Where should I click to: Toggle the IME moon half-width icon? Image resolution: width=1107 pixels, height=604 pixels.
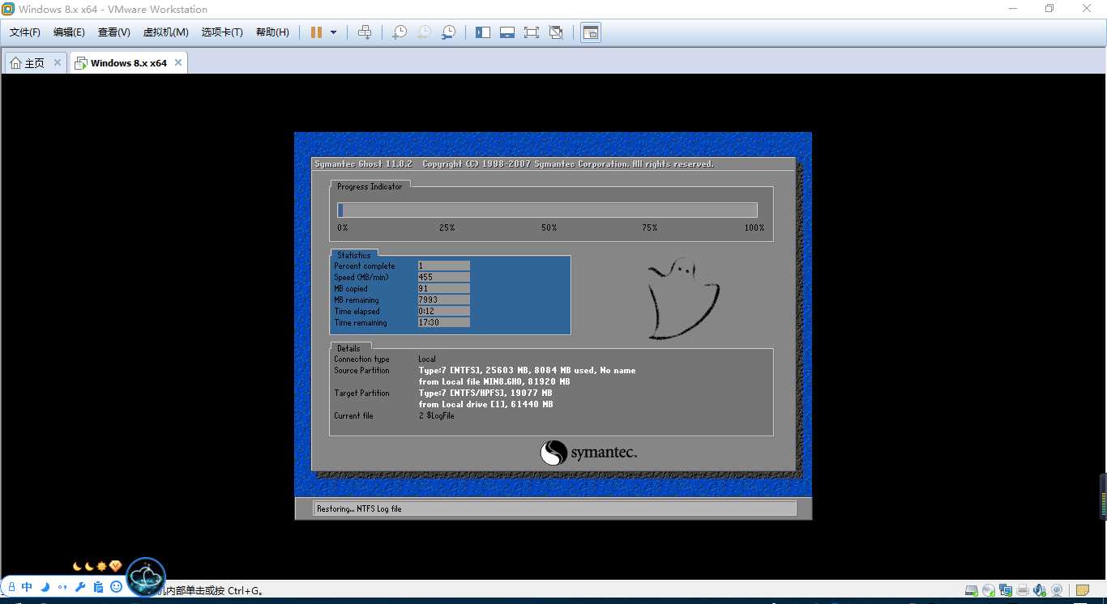point(45,587)
